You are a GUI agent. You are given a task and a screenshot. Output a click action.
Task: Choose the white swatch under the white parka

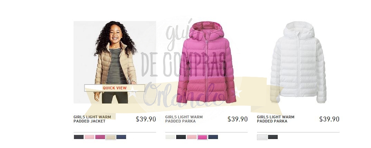point(262,137)
